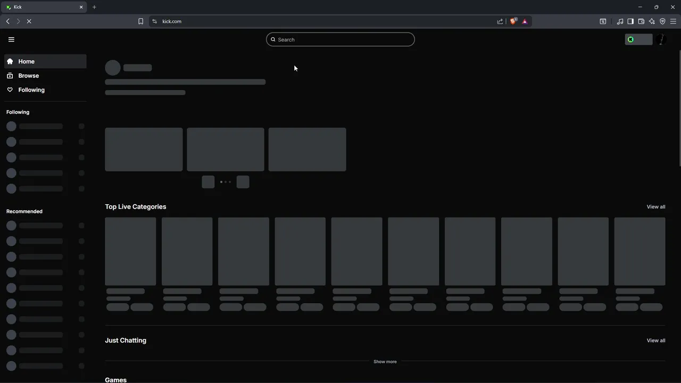This screenshot has width=681, height=383.
Task: Open Brave Shields lion icon
Action: tap(513, 21)
